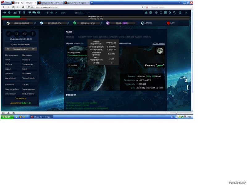Reload the page in Opera toolbar
The height and width of the screenshot is (185, 247).
pos(13,7)
